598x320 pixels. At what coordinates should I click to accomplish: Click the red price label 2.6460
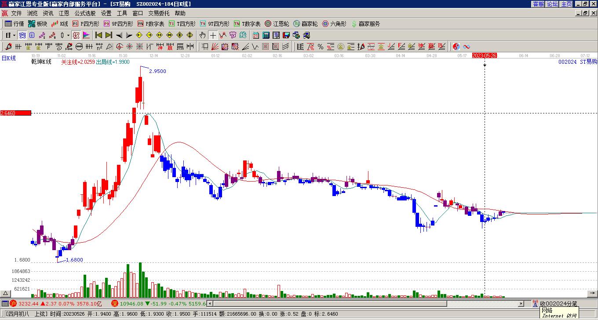coord(16,113)
